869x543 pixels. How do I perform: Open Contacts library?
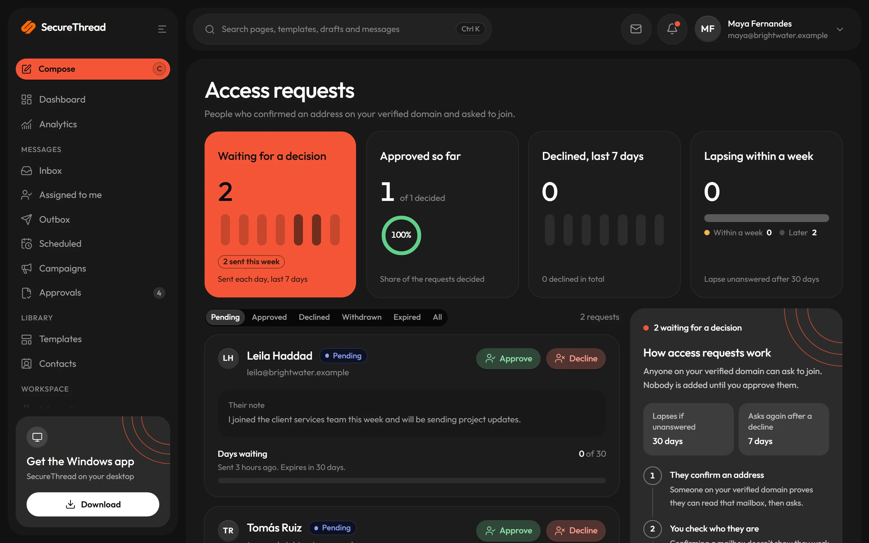pos(93,364)
